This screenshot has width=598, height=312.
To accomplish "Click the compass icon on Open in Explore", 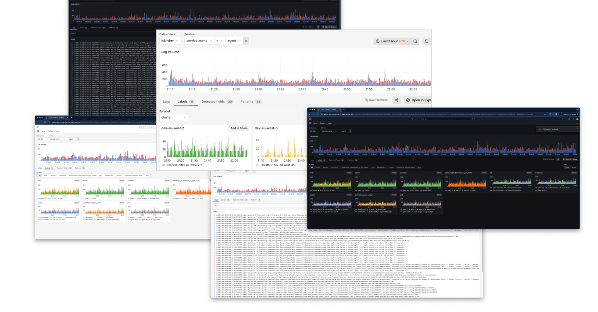I will coord(409,100).
